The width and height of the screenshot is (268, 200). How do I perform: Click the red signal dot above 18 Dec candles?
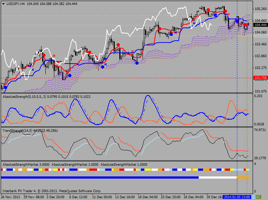tap(160, 29)
